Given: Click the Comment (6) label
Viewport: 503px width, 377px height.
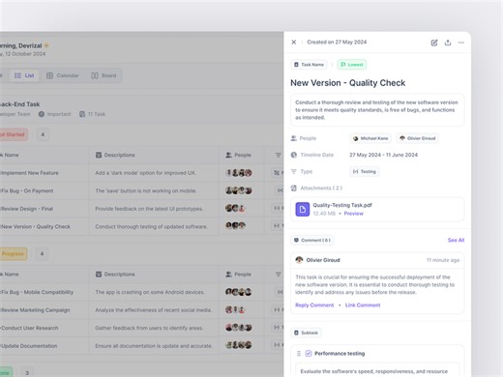Looking at the screenshot, I should pos(312,240).
